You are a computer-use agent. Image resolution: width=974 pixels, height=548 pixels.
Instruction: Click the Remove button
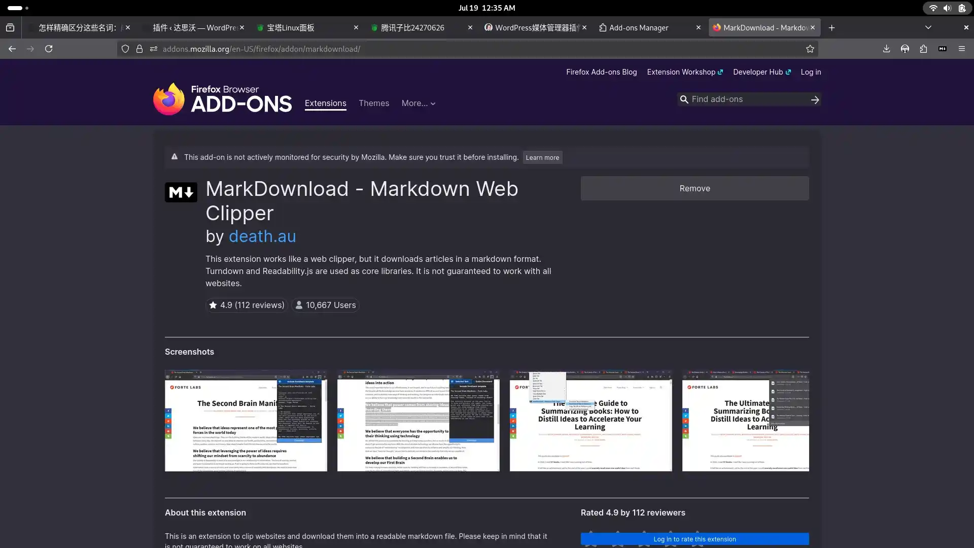pos(694,188)
